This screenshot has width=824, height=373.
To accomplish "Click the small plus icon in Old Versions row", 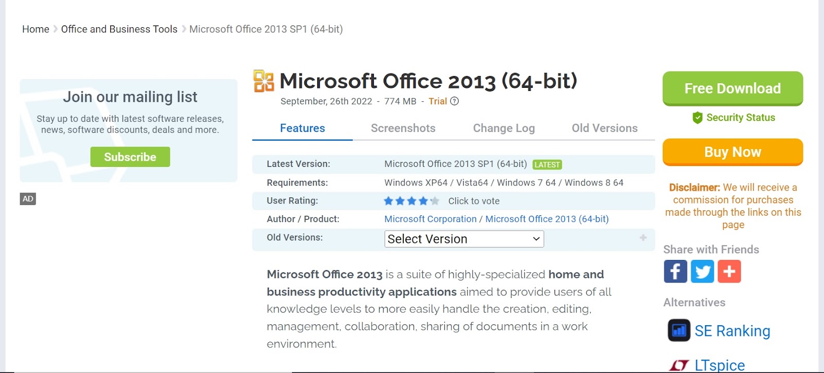I will click(x=643, y=237).
